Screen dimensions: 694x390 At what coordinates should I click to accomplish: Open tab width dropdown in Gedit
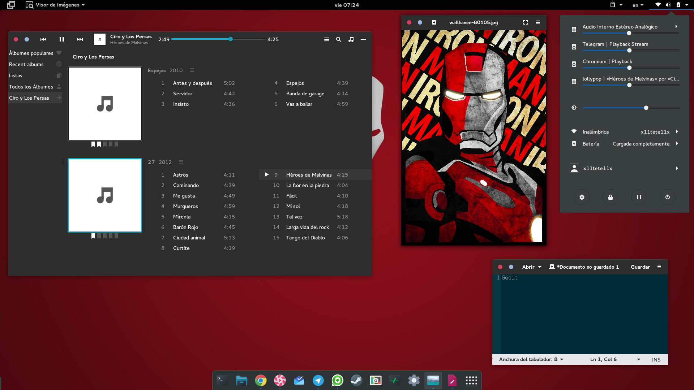(531, 359)
